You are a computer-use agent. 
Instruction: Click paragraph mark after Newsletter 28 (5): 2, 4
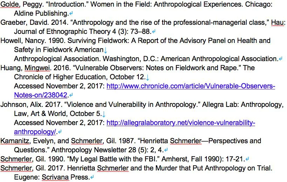click(x=166, y=150)
